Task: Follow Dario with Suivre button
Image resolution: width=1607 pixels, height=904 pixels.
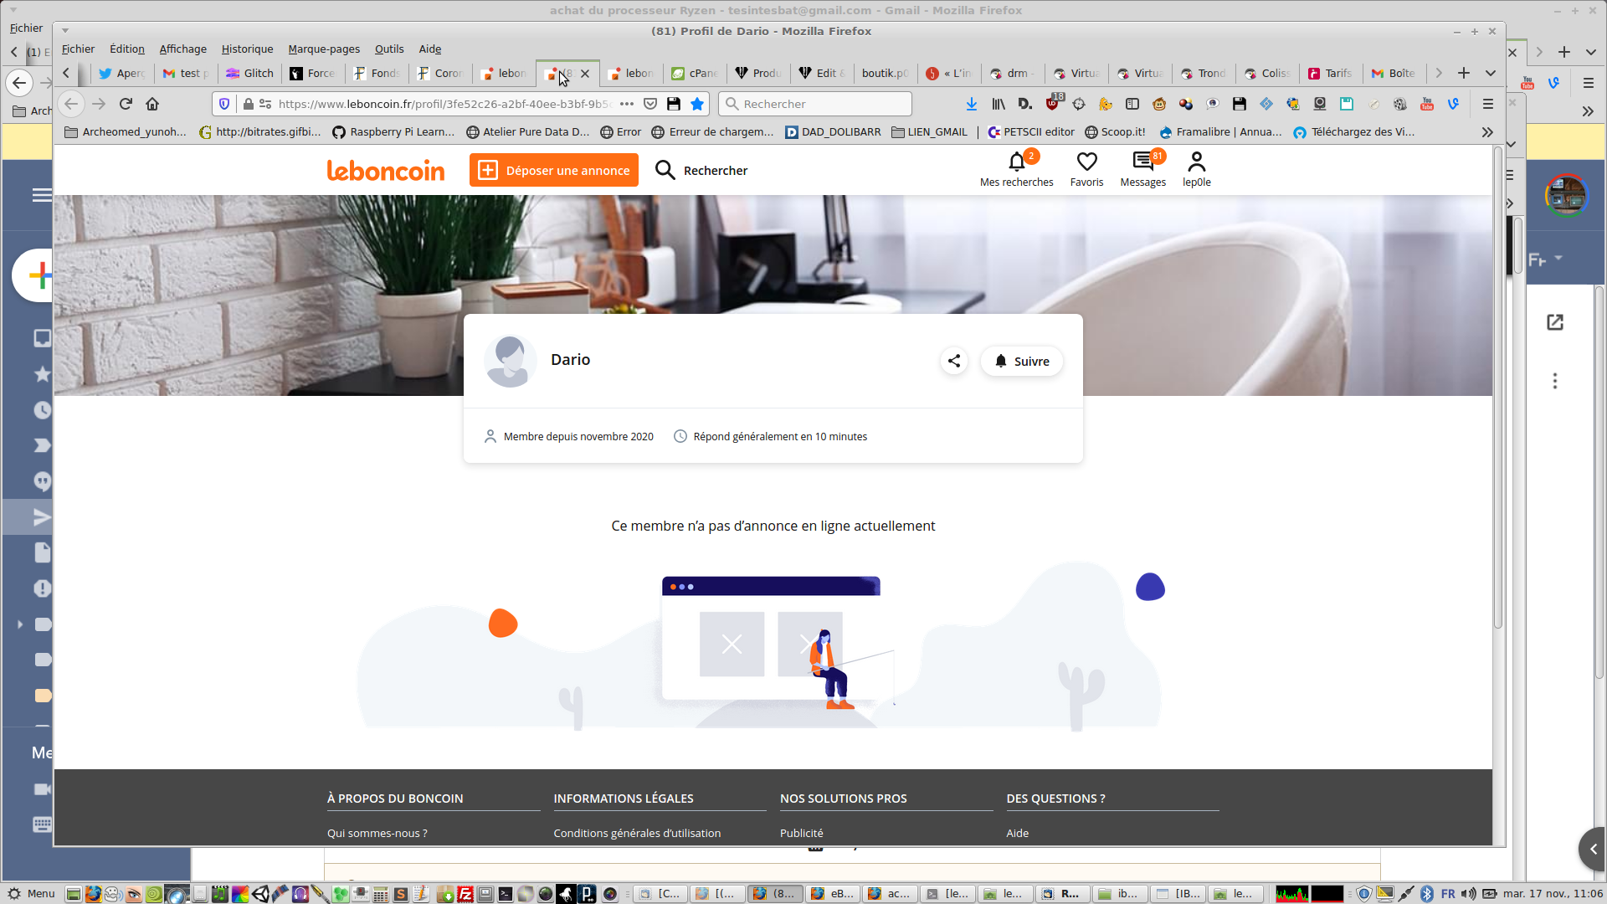Action: (1021, 361)
